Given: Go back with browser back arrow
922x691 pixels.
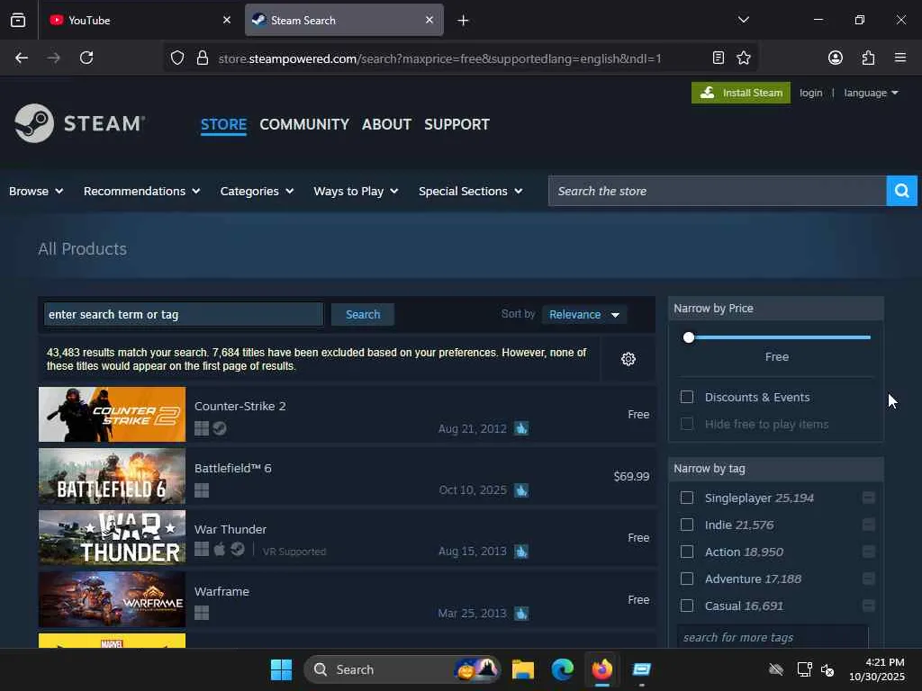Looking at the screenshot, I should click(x=22, y=58).
